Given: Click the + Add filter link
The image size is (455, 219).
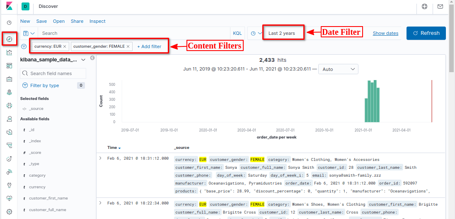Looking at the screenshot, I should click(x=149, y=46).
